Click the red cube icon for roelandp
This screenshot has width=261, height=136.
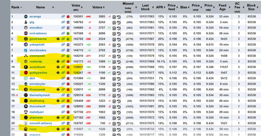(68, 61)
